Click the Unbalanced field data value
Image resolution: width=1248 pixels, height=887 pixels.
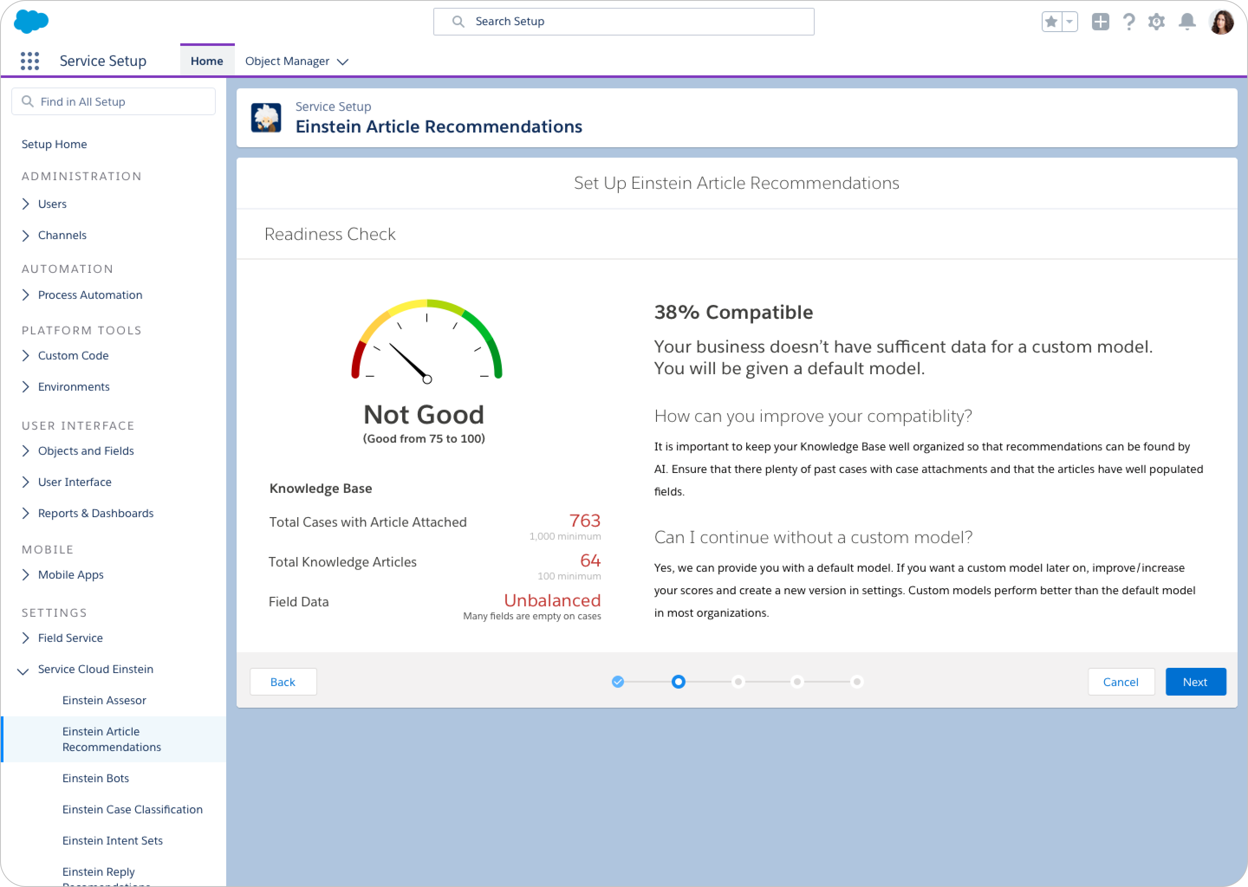[552, 600]
